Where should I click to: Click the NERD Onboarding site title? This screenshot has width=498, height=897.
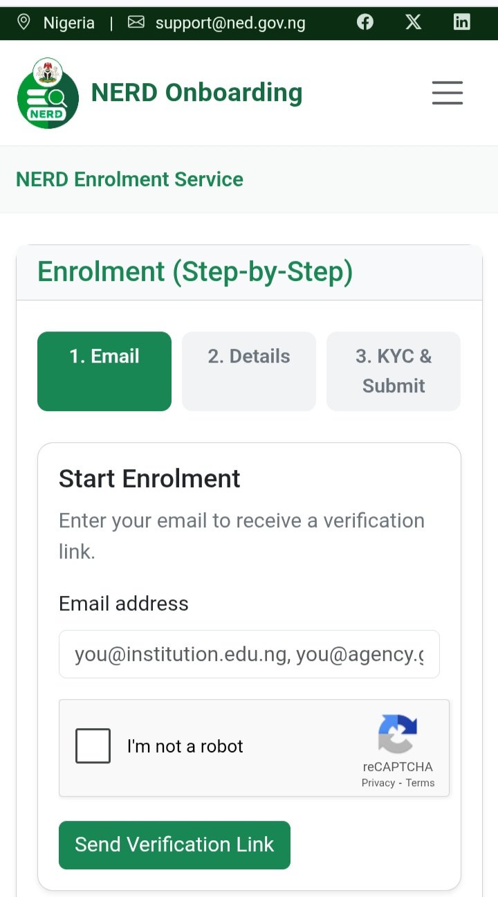coord(196,93)
